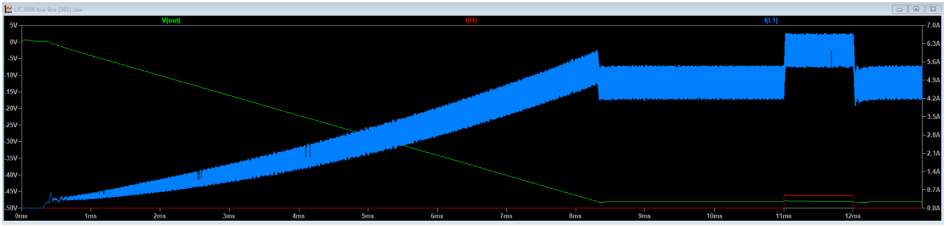
Task: Click the -40V label on left axis
Action: [x=11, y=175]
